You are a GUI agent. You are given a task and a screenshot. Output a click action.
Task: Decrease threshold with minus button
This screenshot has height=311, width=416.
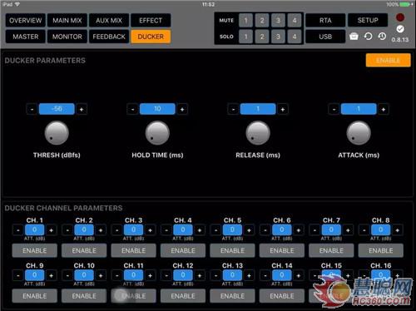32,109
